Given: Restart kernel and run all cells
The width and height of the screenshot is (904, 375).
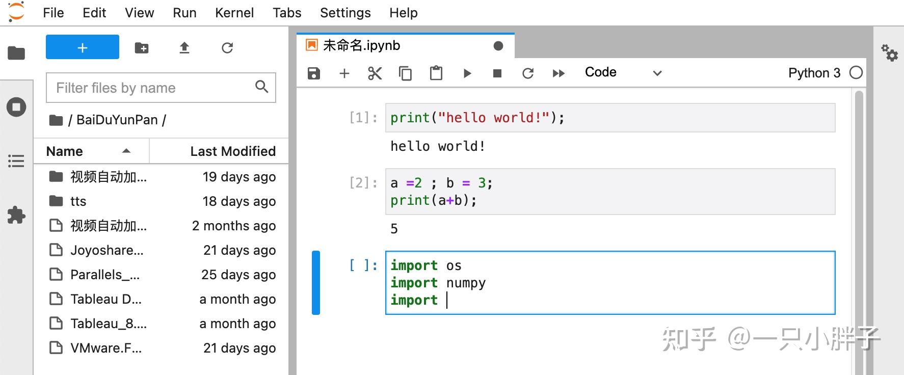Looking at the screenshot, I should (x=559, y=73).
